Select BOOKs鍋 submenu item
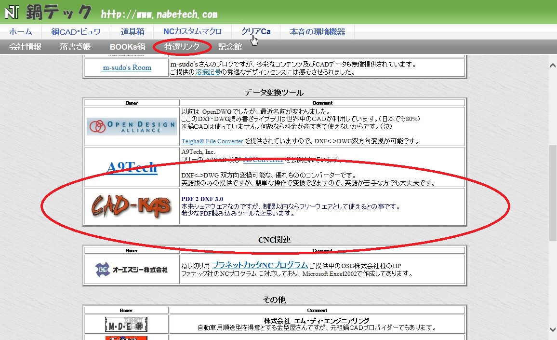The image size is (557, 340). coord(128,47)
